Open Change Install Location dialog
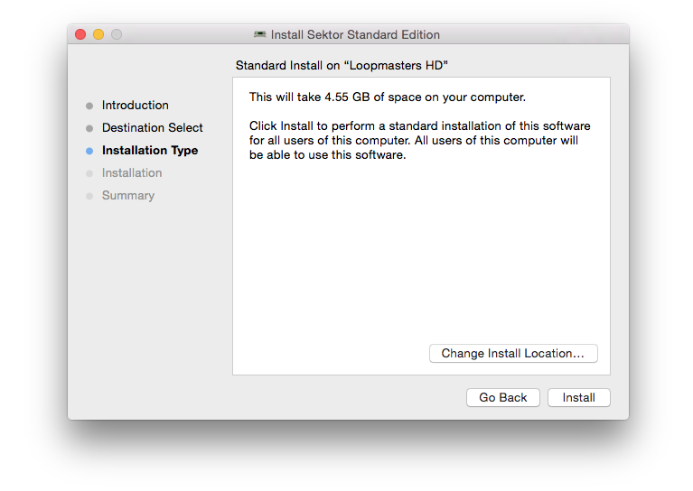The height and width of the screenshot is (491, 693). (x=512, y=354)
